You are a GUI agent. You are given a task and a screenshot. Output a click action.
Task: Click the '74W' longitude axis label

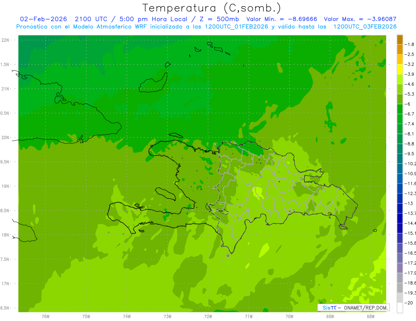[x=127, y=316]
